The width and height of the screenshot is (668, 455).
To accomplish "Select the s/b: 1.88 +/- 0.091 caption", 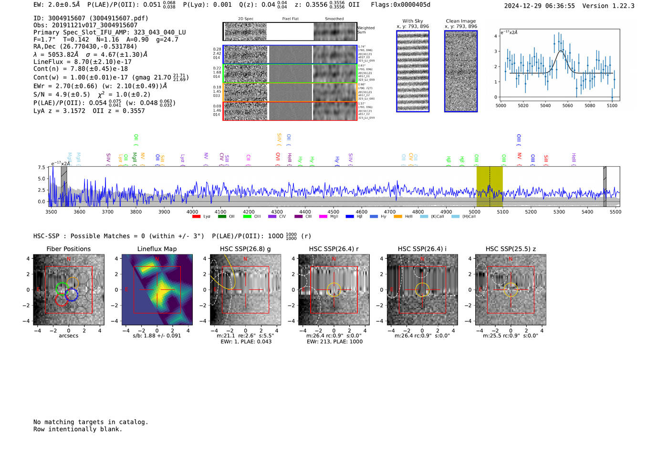I will pos(157,336).
